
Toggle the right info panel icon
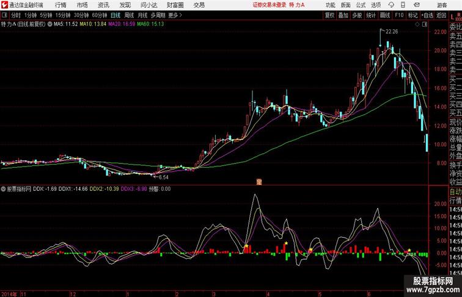[425, 24]
